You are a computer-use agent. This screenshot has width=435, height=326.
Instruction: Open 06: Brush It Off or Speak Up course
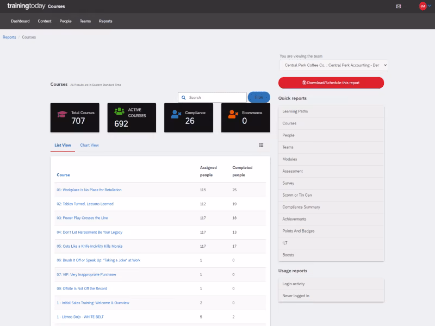[98, 260]
